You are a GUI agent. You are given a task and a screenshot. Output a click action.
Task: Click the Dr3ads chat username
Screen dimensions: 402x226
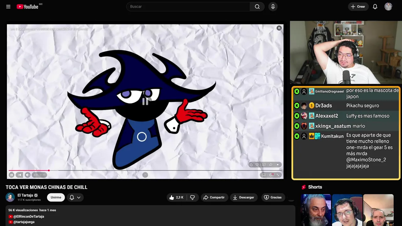click(323, 106)
